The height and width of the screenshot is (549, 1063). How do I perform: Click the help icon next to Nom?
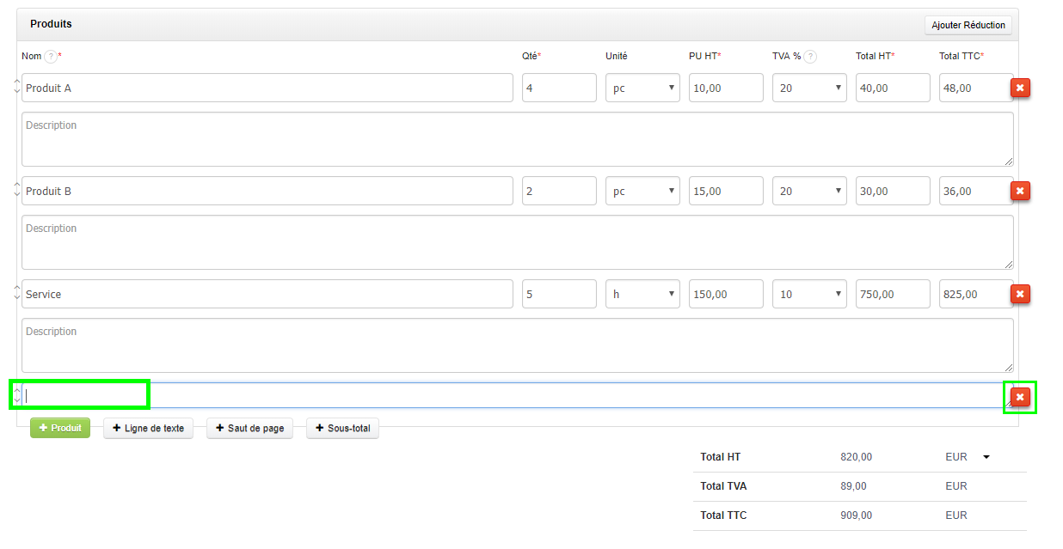click(51, 57)
